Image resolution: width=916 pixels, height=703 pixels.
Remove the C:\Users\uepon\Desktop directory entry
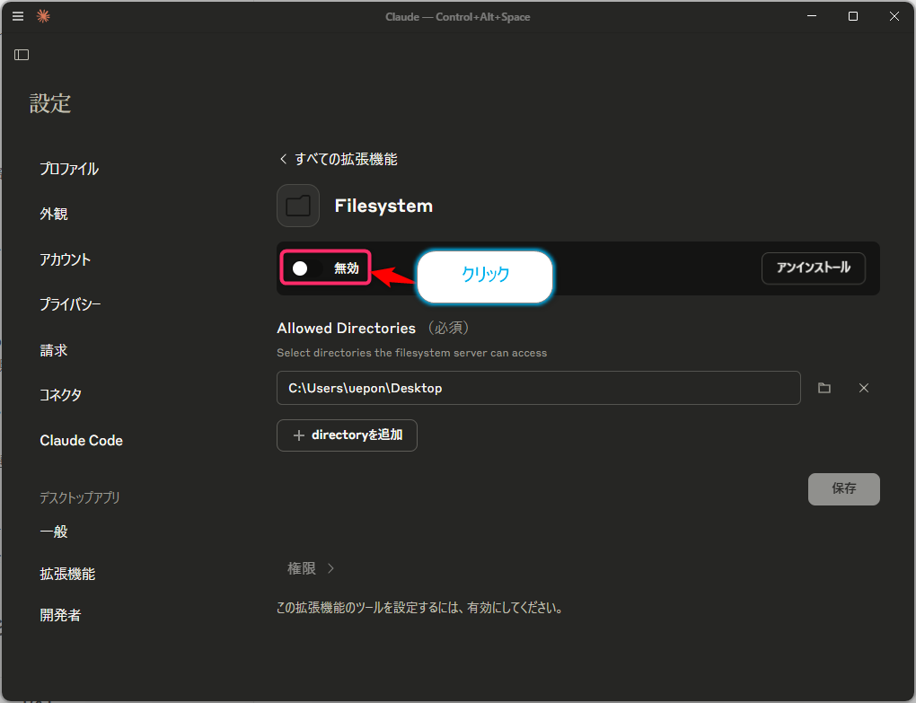[864, 388]
